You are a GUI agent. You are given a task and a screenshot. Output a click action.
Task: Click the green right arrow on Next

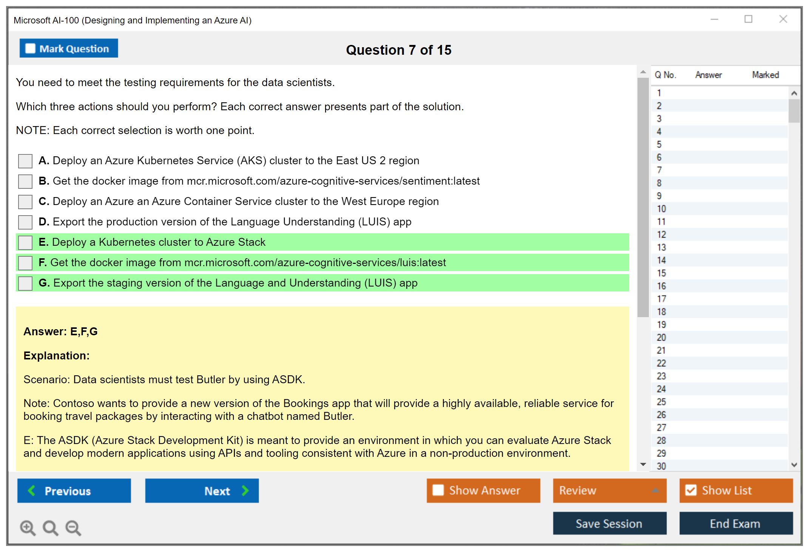click(245, 490)
